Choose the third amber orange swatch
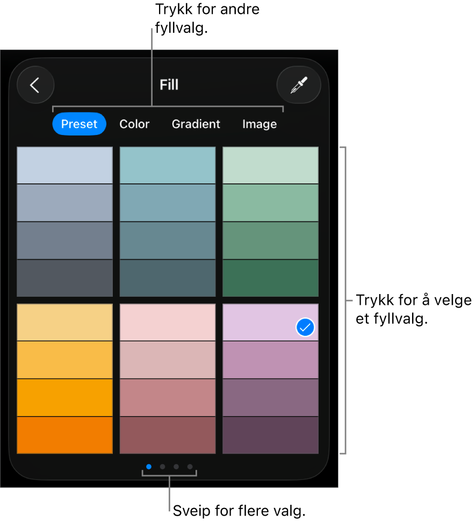The height and width of the screenshot is (522, 476). pos(65,397)
